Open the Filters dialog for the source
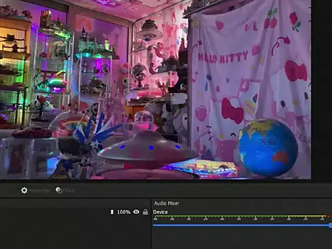The height and width of the screenshot is (249, 332). [x=65, y=190]
